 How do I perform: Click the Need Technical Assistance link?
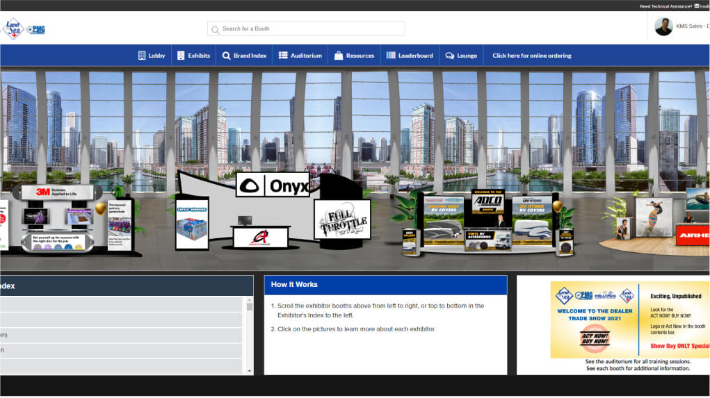(x=665, y=6)
